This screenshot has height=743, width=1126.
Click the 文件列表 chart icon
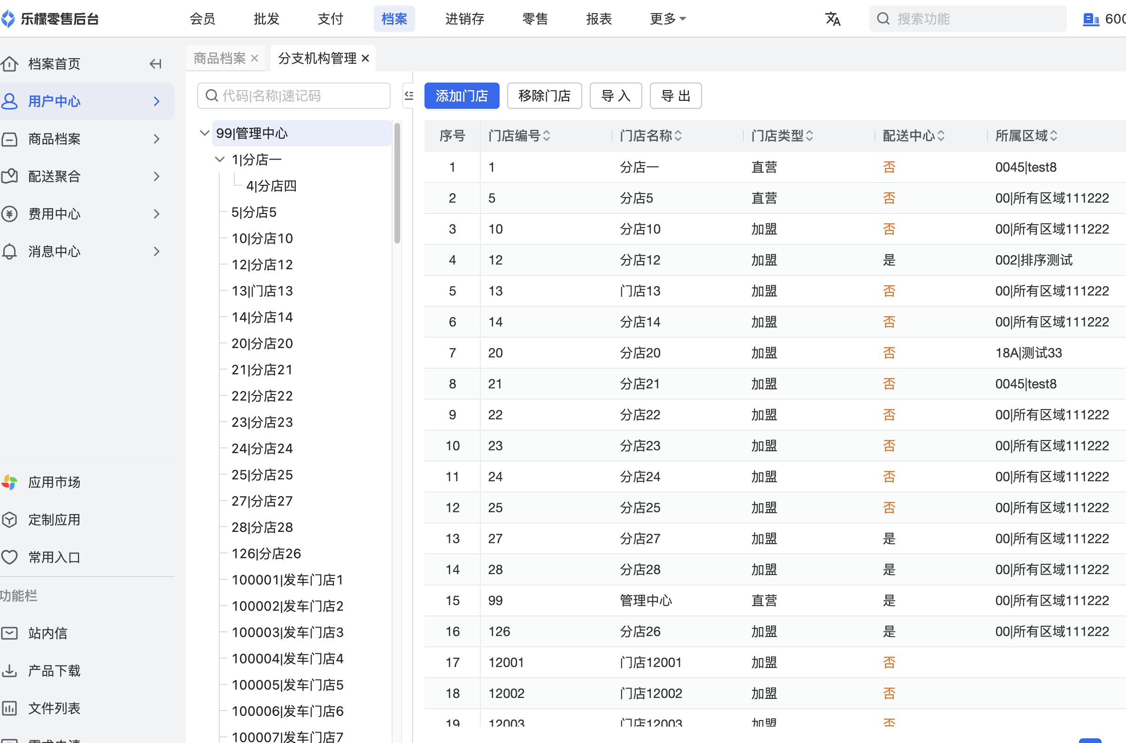pyautogui.click(x=9, y=708)
